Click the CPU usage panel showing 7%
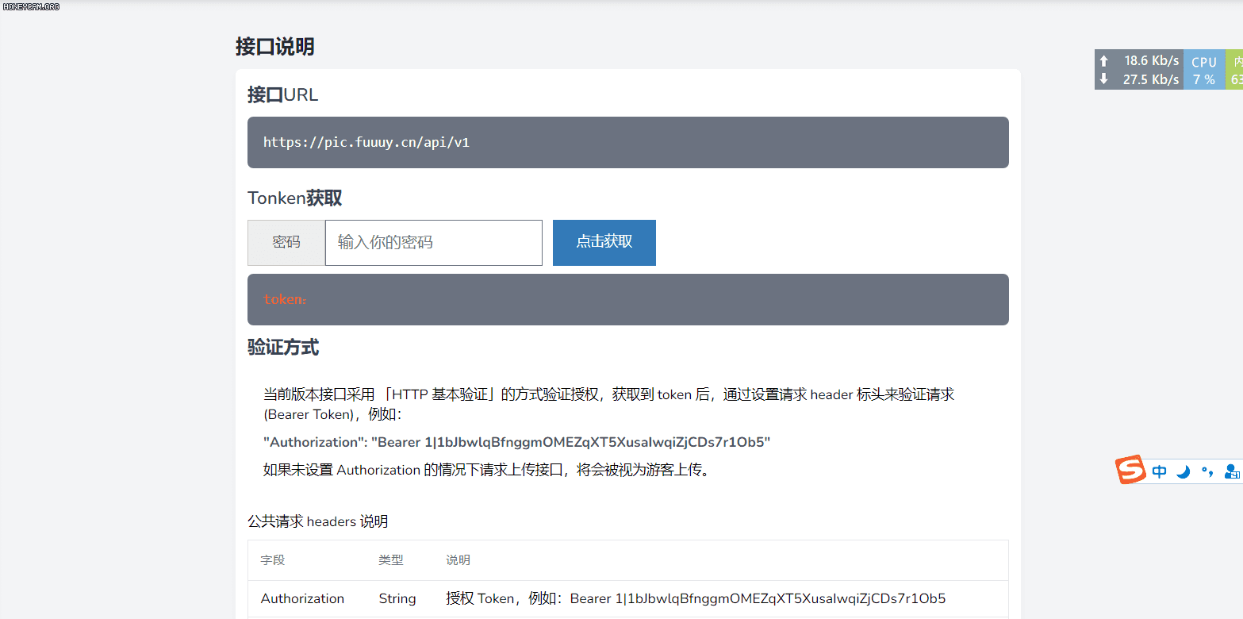This screenshot has height=619, width=1243. pos(1204,69)
